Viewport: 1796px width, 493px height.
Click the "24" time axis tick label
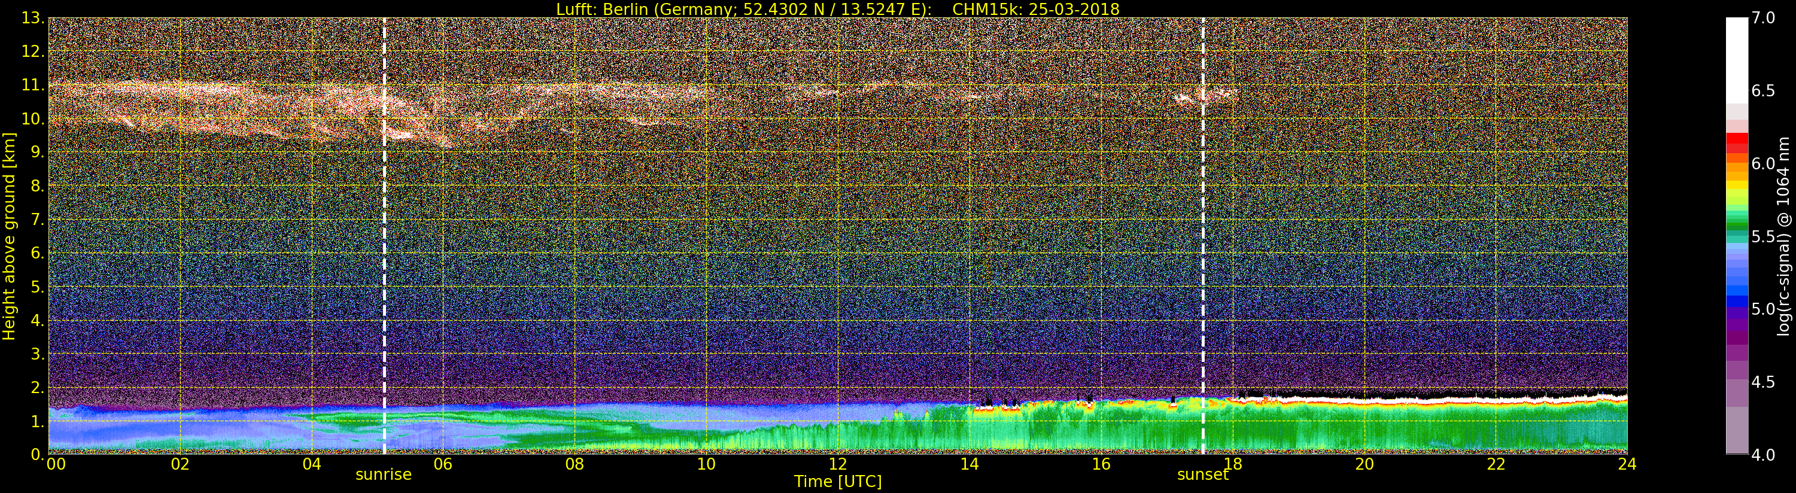tap(1627, 464)
